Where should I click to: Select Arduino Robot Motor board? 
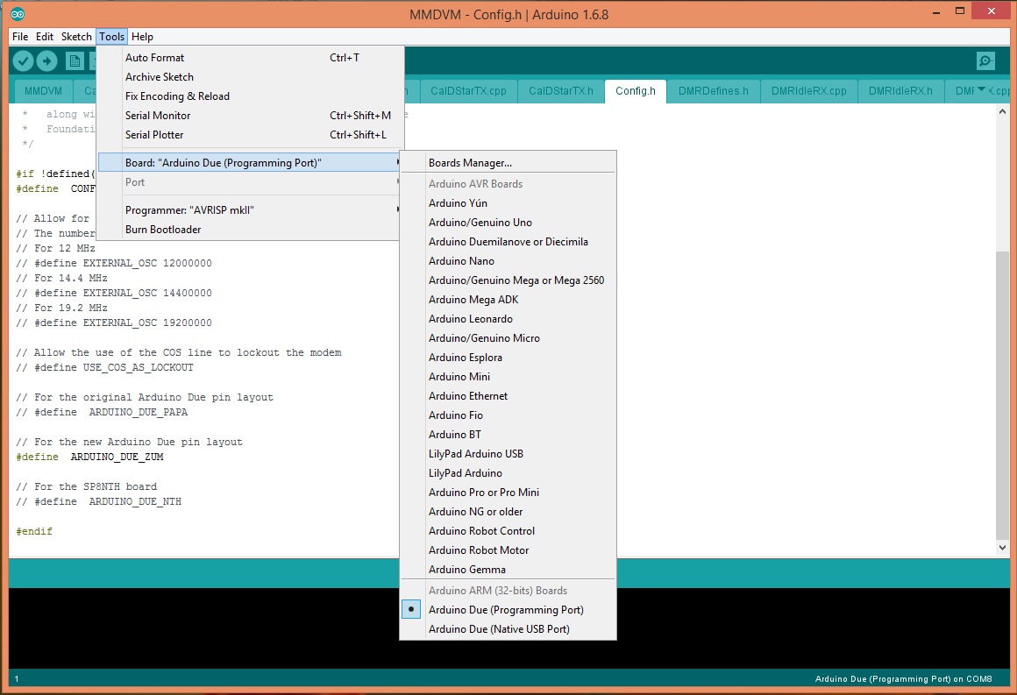508,550
